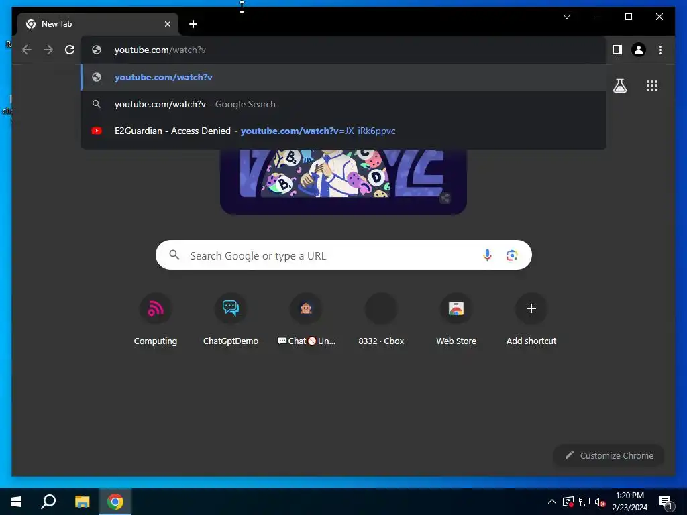Open the Computing shortcut

156,320
